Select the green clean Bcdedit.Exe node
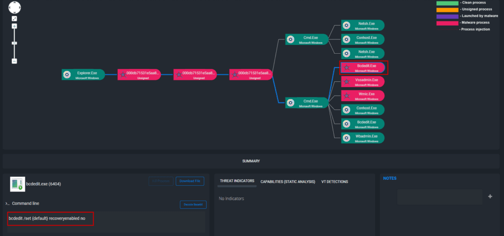 pos(363,124)
